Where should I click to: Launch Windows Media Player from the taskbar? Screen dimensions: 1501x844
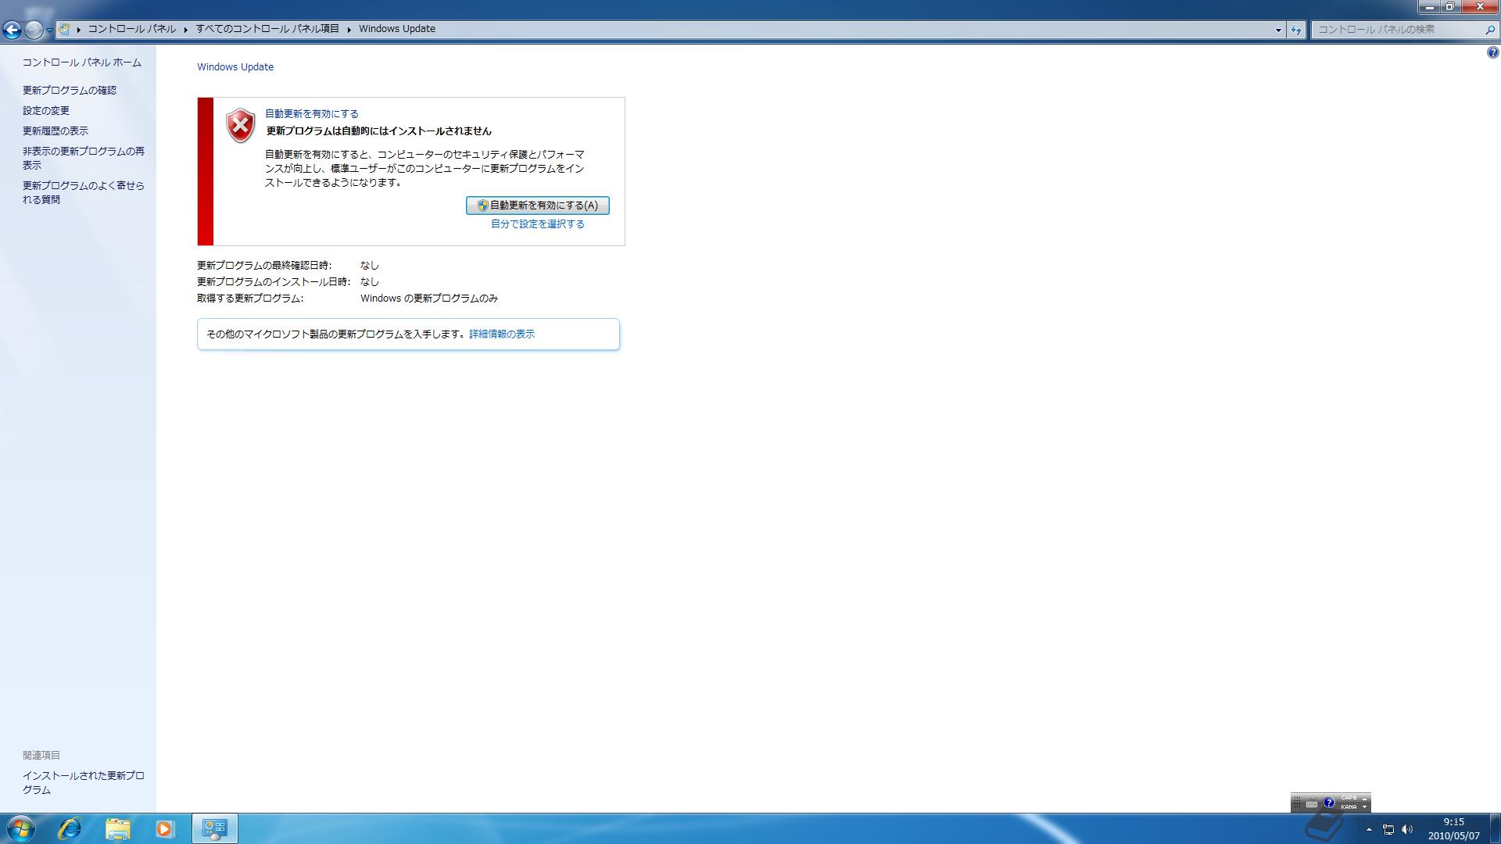point(164,828)
